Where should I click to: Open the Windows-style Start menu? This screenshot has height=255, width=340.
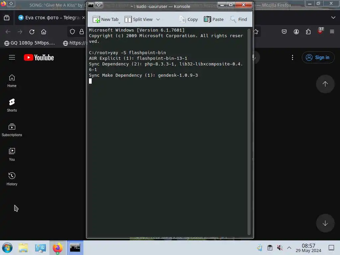[7, 248]
